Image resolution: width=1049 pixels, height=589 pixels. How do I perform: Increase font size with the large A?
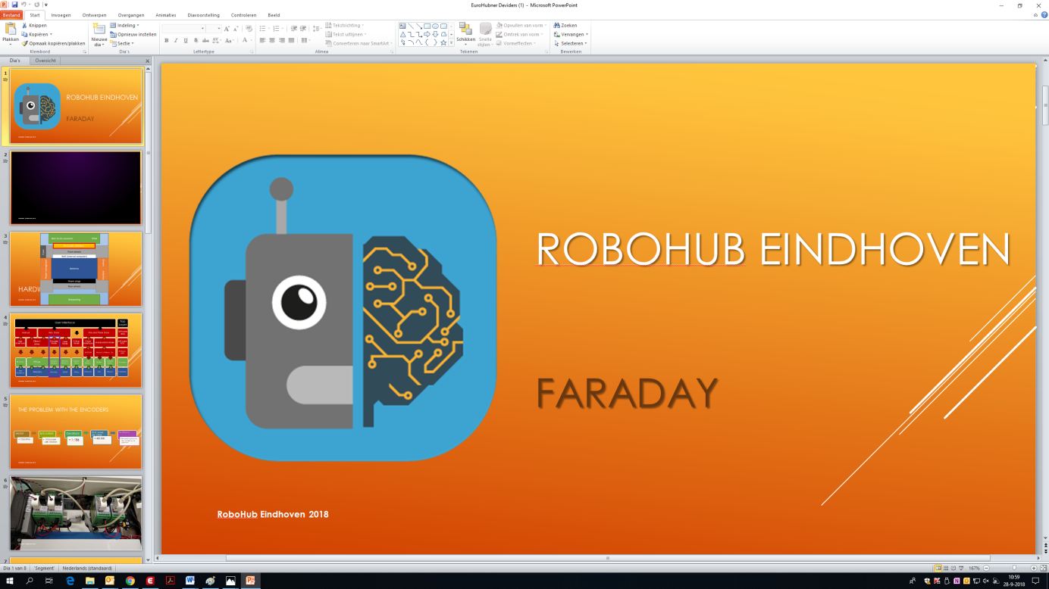[227, 29]
